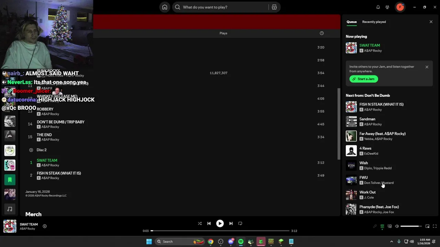The width and height of the screenshot is (440, 247).
Task: Toggle Repeat in the player controls
Action: click(x=240, y=223)
